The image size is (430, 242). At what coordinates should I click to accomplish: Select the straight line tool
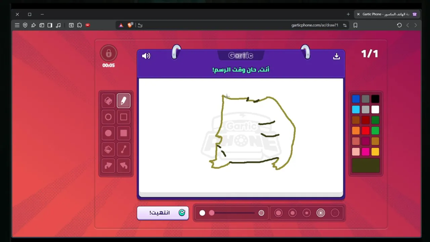(124, 149)
